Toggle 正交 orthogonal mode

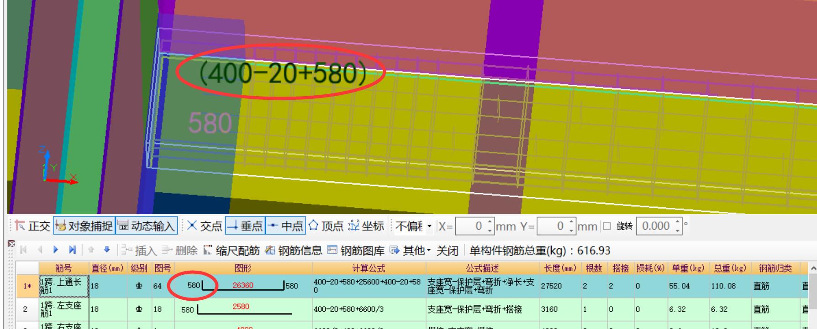pos(32,226)
